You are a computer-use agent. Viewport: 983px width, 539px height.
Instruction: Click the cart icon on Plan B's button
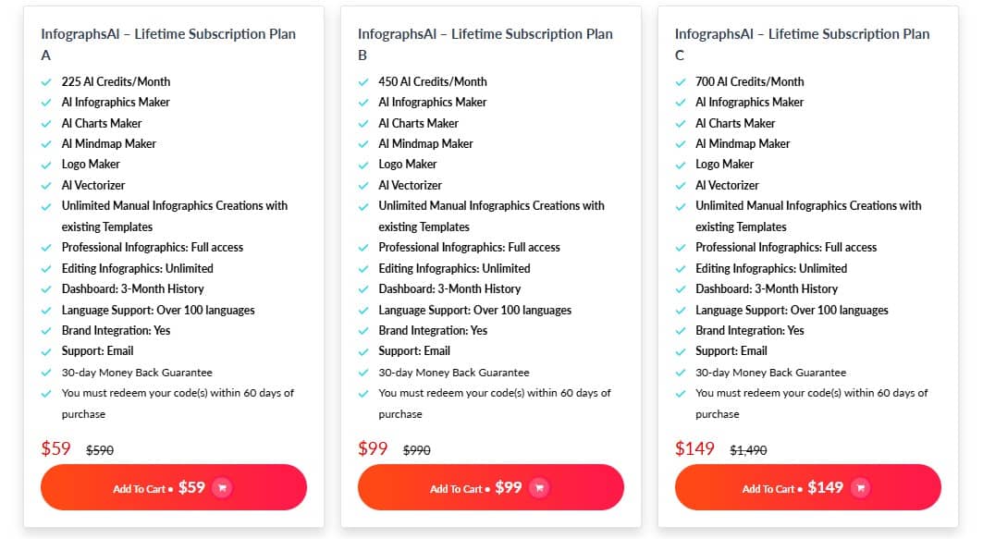[x=538, y=487]
